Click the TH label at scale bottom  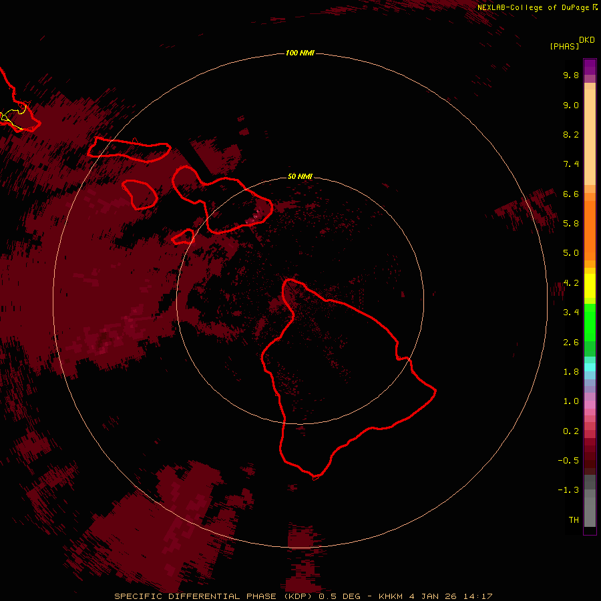click(574, 520)
